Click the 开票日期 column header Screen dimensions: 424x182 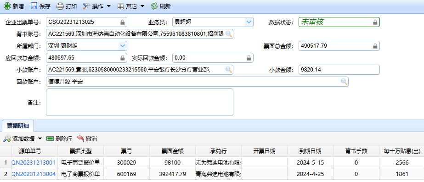coord(265,151)
